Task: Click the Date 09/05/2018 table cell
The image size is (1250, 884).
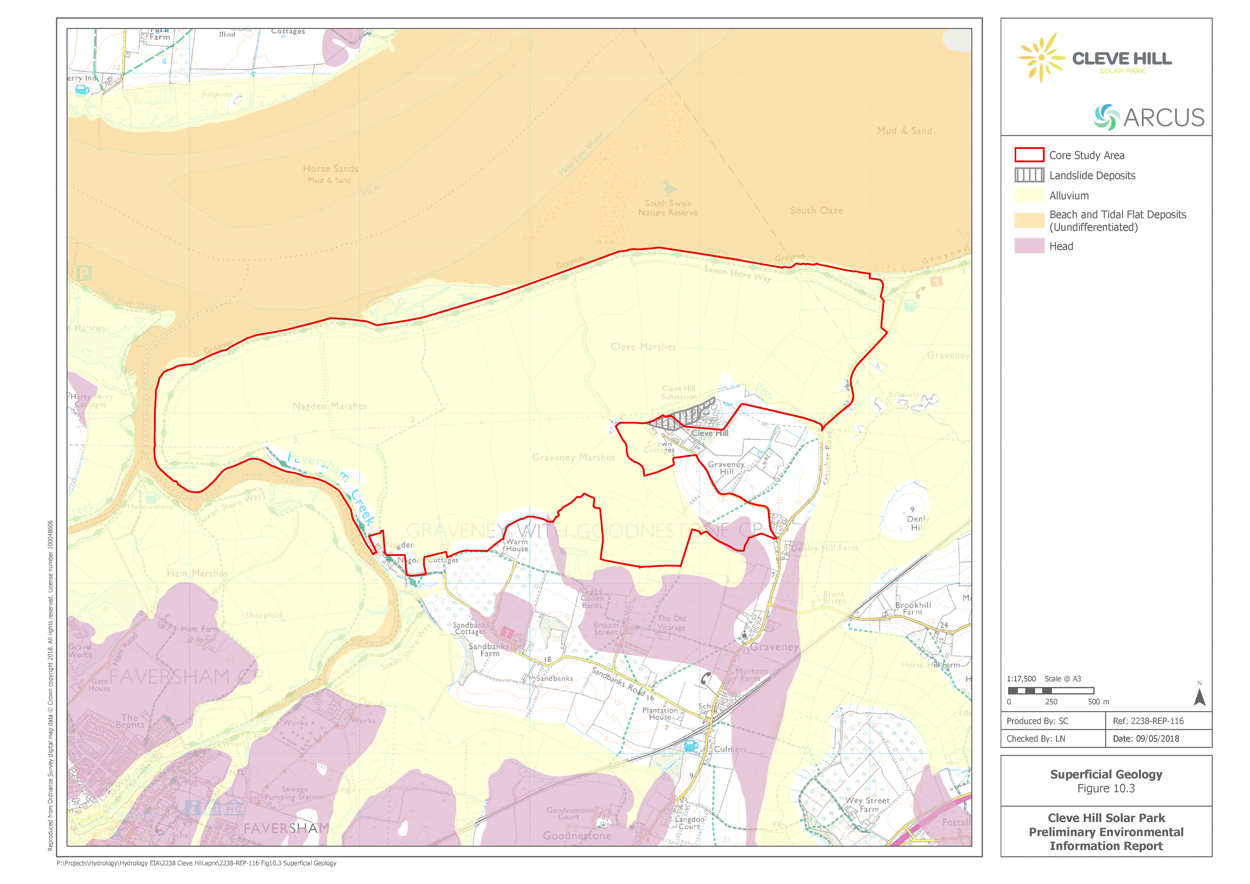Action: pos(1159,739)
